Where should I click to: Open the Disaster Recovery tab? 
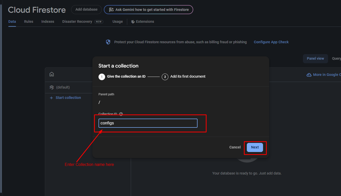[77, 21]
